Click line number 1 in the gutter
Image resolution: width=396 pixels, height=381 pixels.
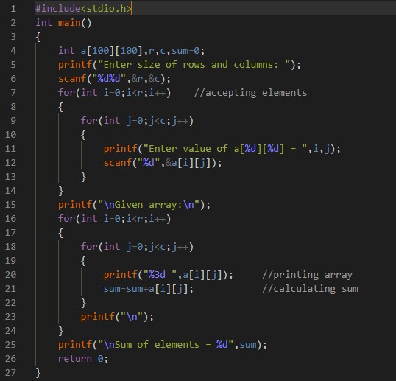13,9
